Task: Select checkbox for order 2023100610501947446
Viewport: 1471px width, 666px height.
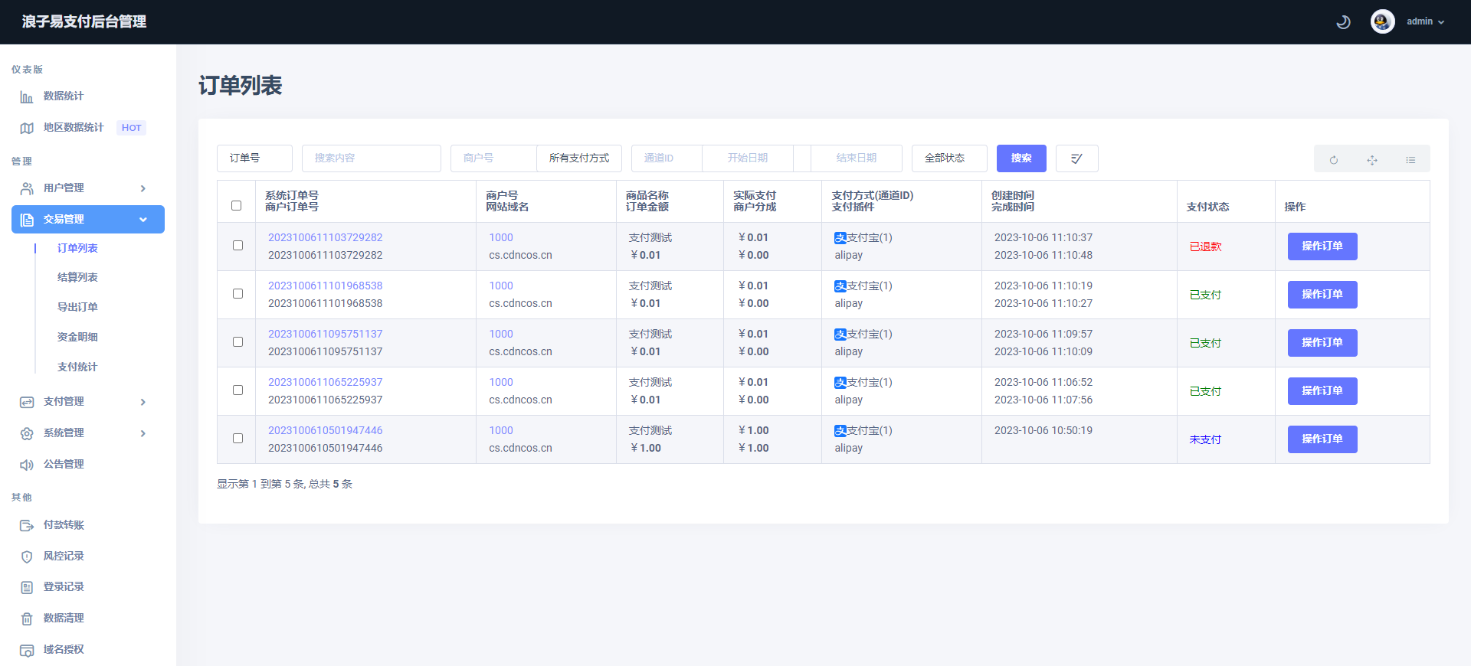Action: (238, 439)
